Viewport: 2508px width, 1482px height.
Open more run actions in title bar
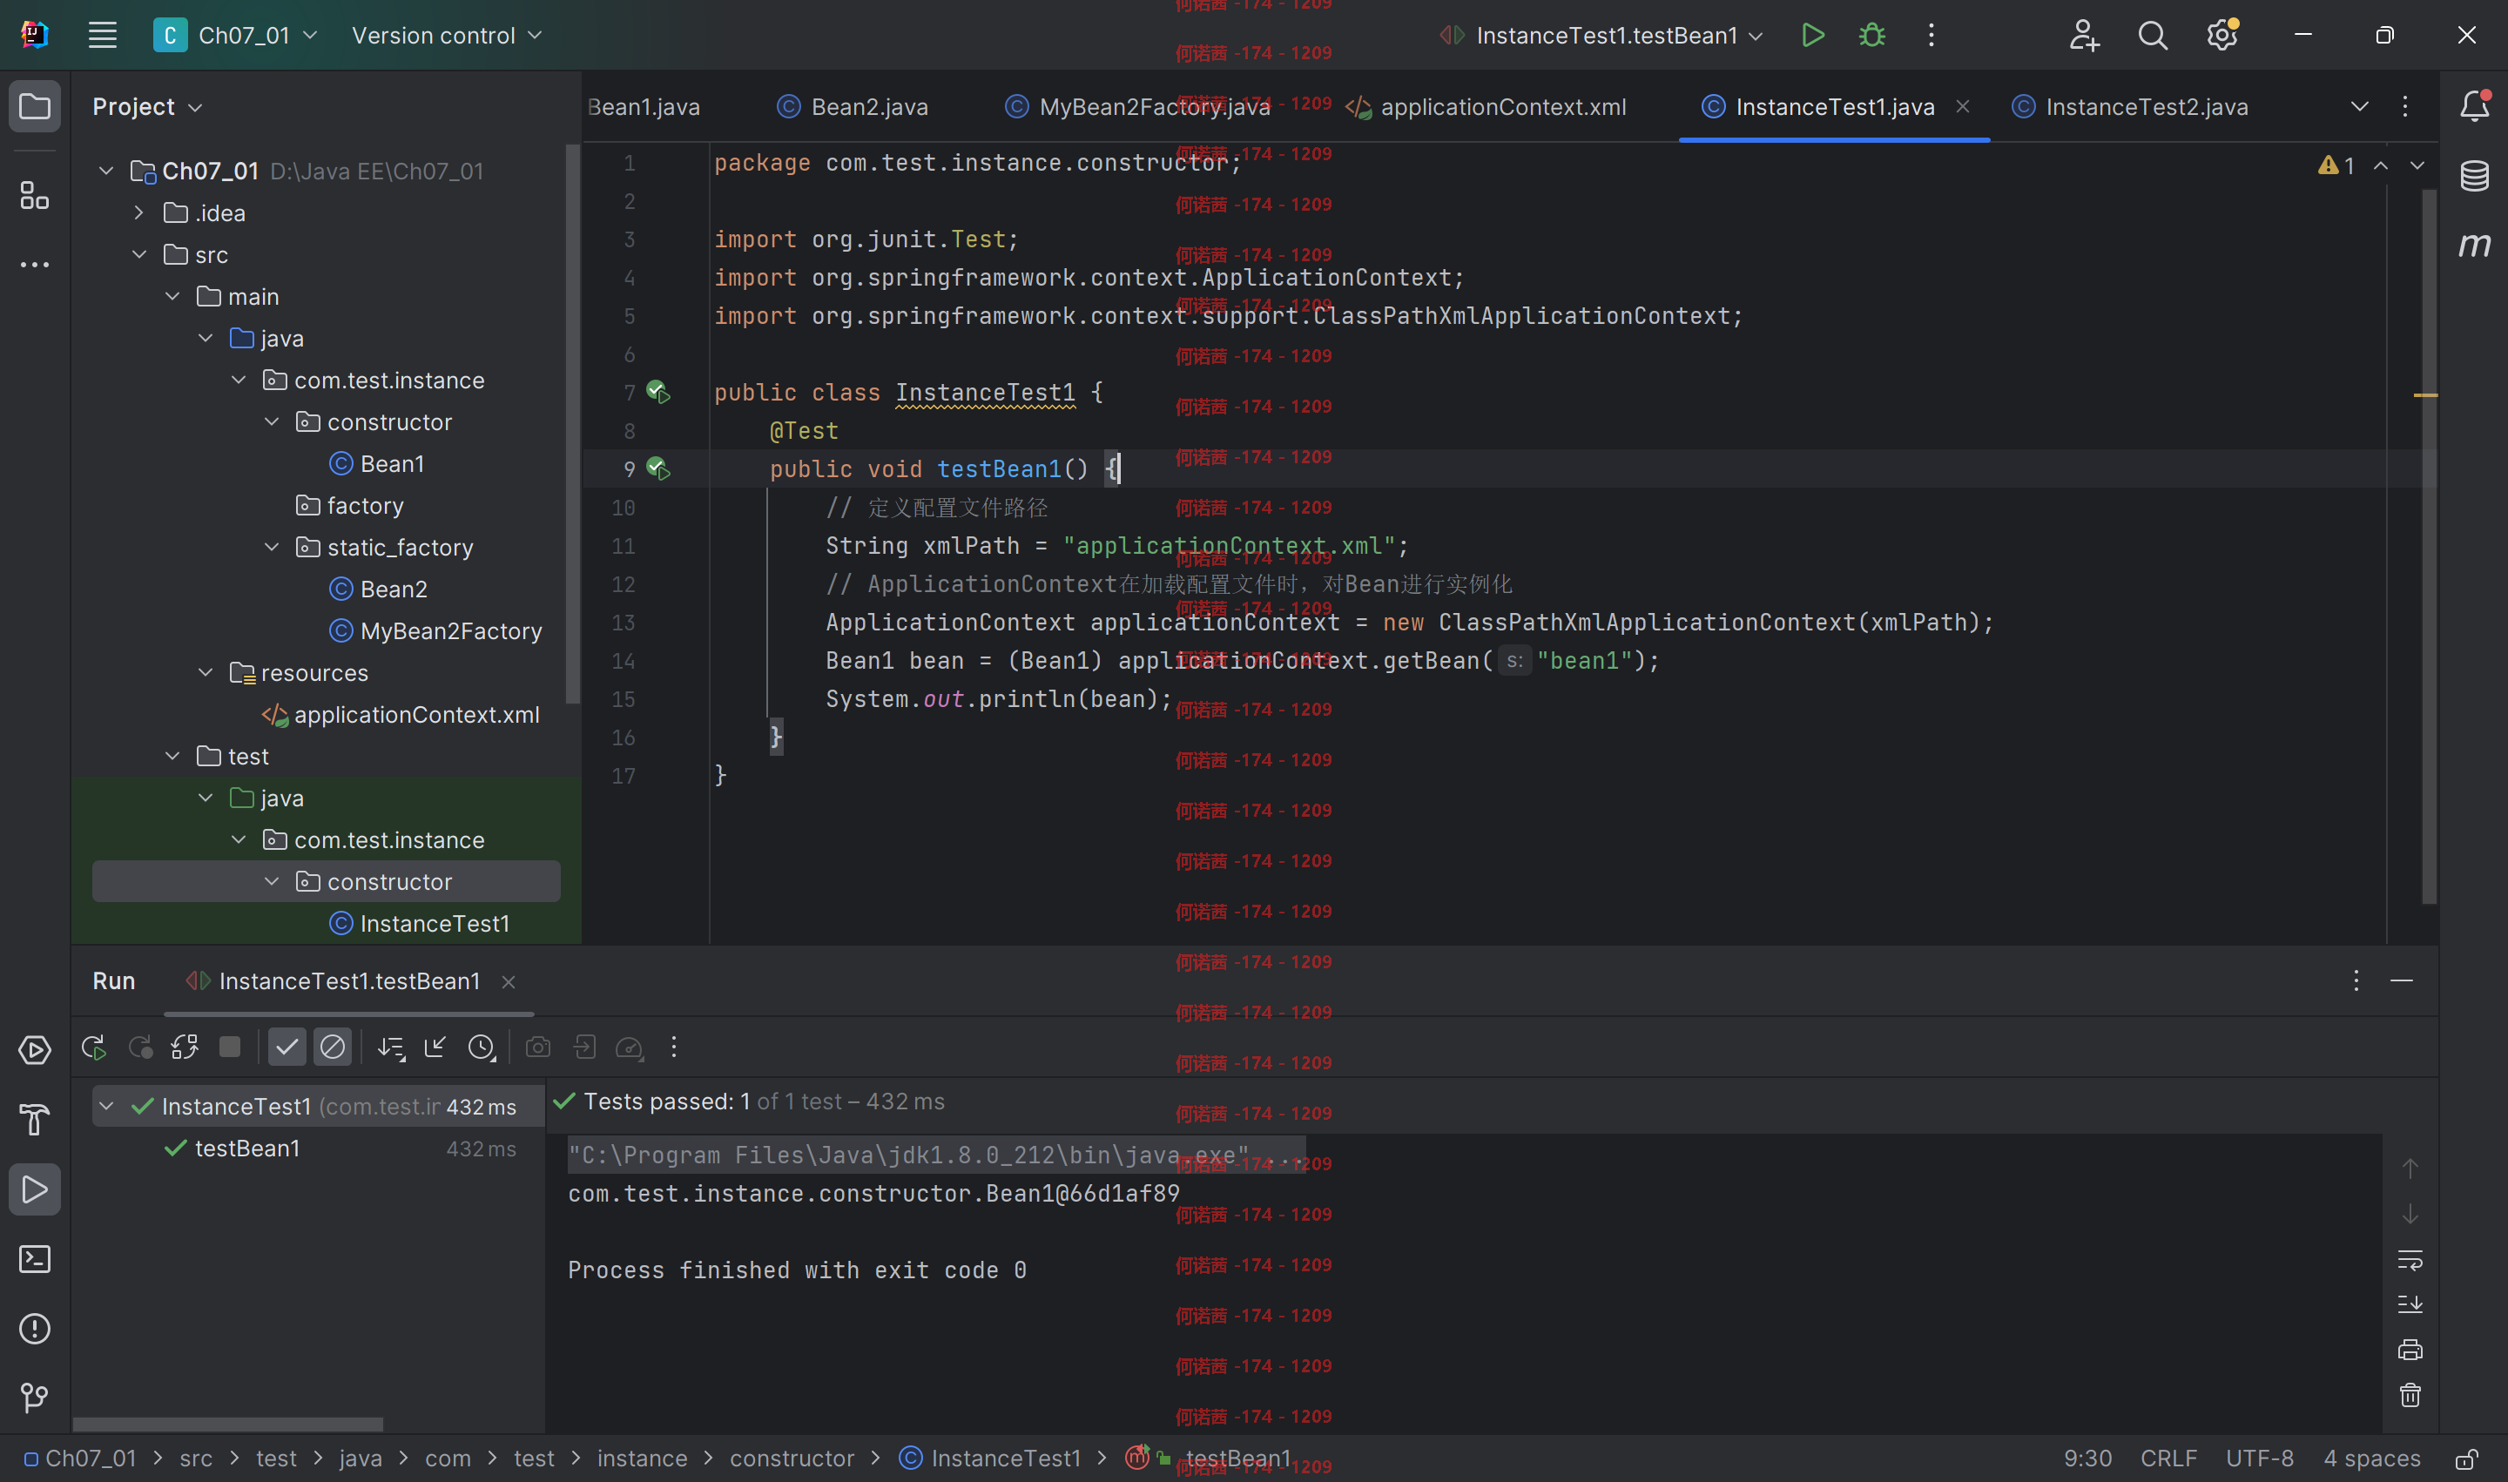pos(1931,35)
